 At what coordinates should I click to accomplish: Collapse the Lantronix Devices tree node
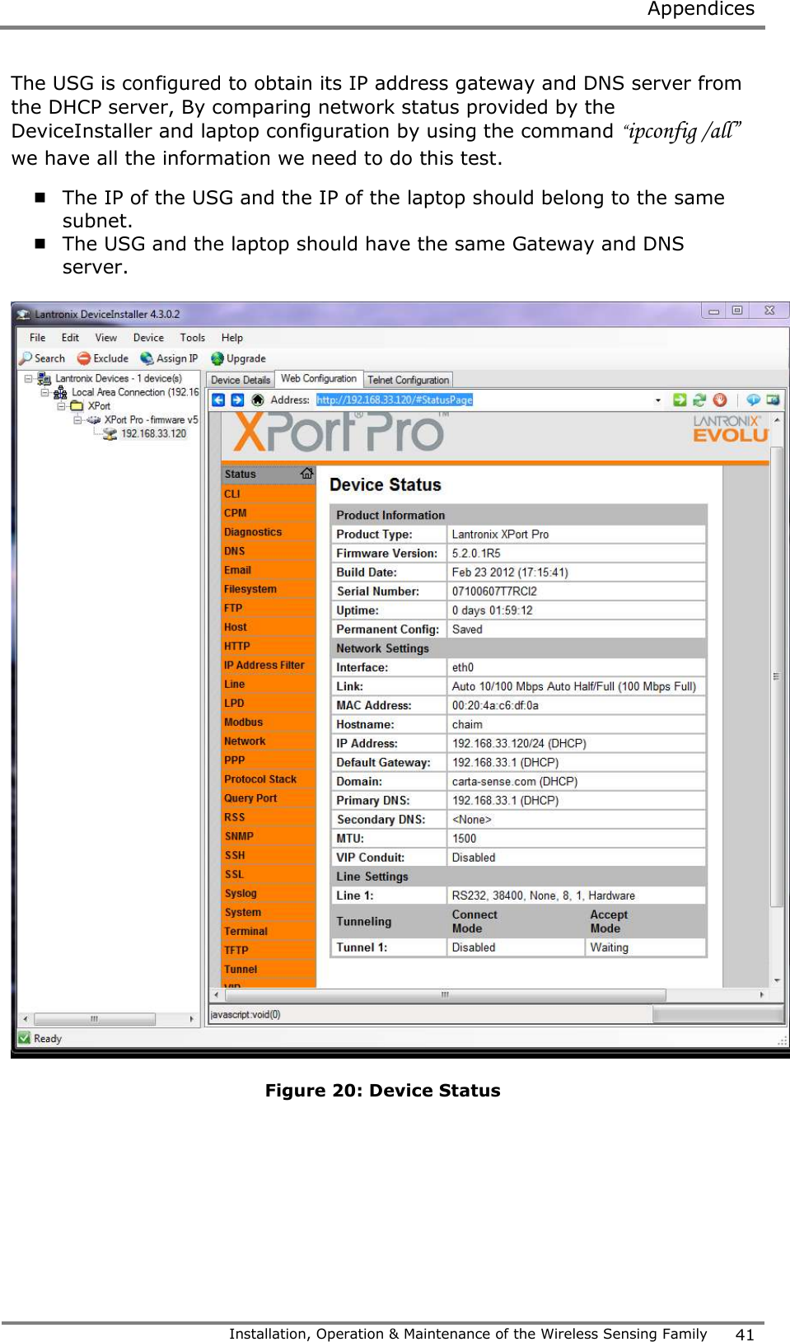[28, 379]
